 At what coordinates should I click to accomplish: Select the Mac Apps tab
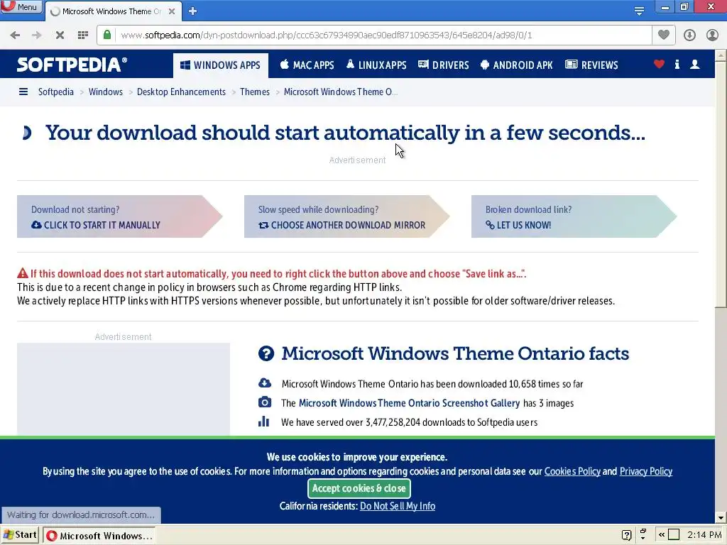coord(307,65)
